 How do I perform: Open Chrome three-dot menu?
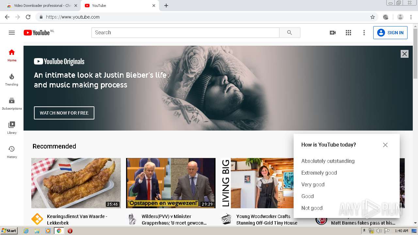point(411,17)
